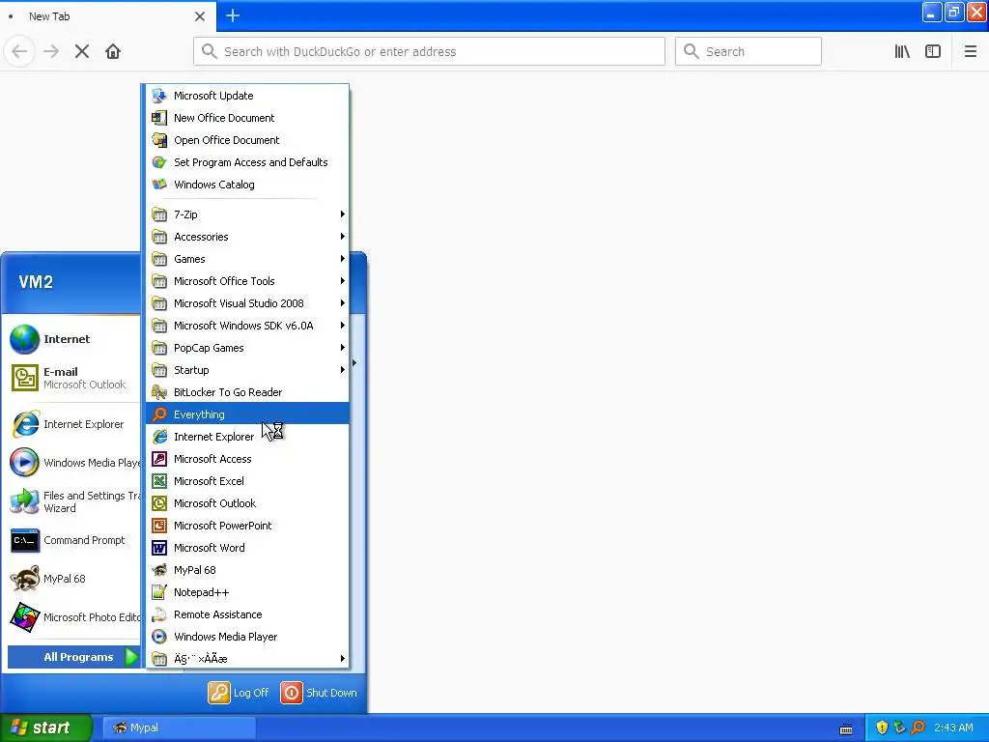Click the browser forward arrow
The image size is (989, 742).
(x=51, y=52)
